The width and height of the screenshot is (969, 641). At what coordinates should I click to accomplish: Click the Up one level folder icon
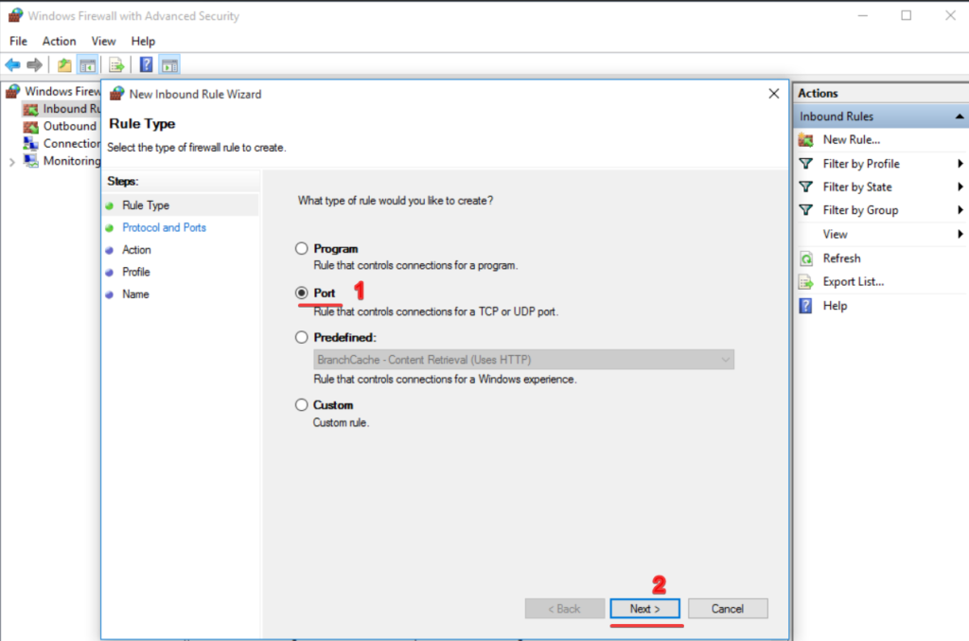pos(63,65)
